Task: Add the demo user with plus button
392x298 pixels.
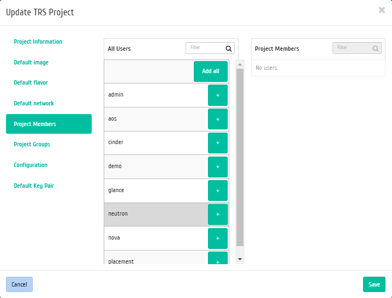Action: point(218,167)
